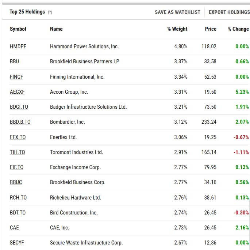Open the EFX.TO symbol link
Screen dimensions: 250x250
point(18,137)
